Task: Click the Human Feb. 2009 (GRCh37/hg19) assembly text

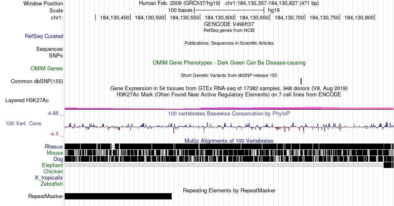Action: click(x=180, y=3)
